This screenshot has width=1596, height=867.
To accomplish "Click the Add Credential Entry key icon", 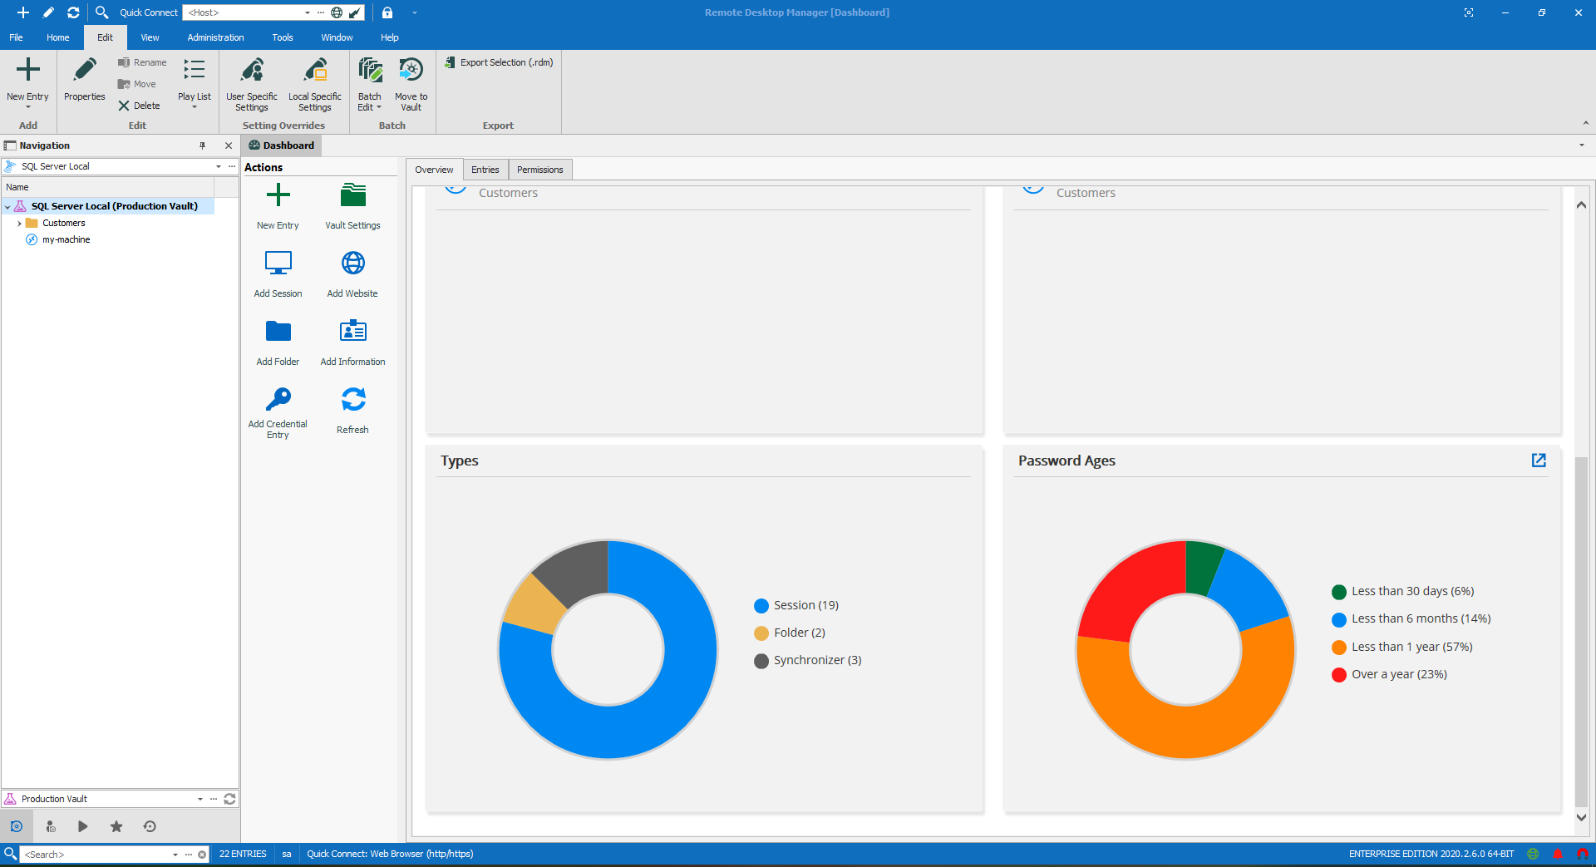I will pyautogui.click(x=278, y=400).
